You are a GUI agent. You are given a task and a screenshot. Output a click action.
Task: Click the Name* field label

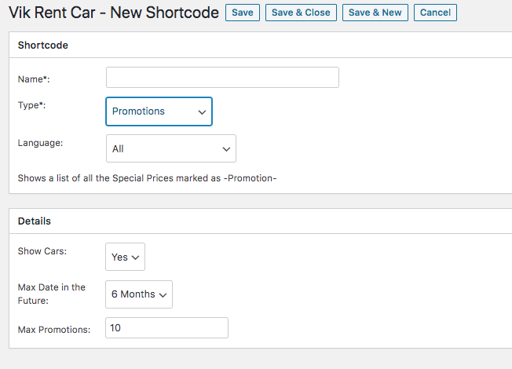(34, 79)
